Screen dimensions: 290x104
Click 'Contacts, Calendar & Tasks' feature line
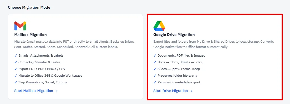(x=37, y=62)
